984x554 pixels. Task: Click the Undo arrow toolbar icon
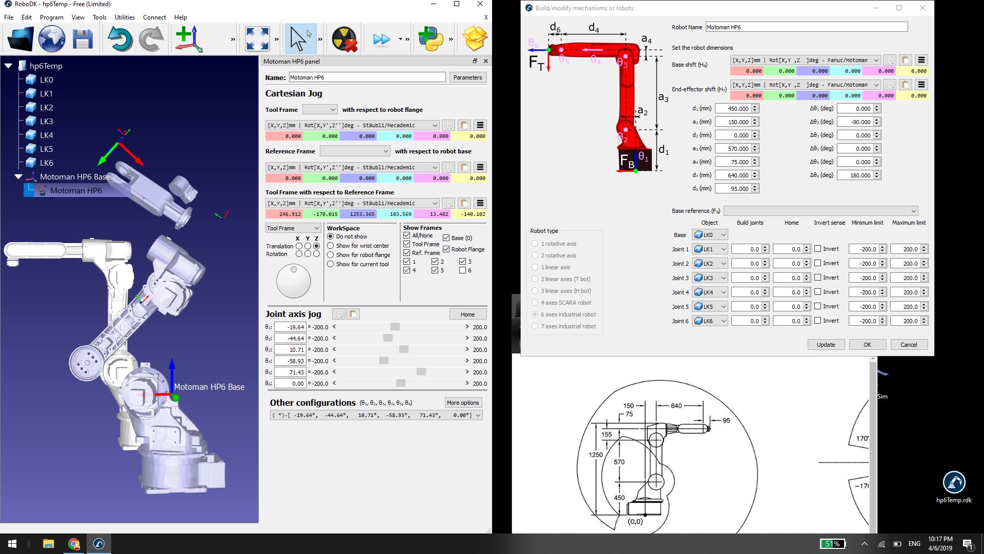(120, 39)
